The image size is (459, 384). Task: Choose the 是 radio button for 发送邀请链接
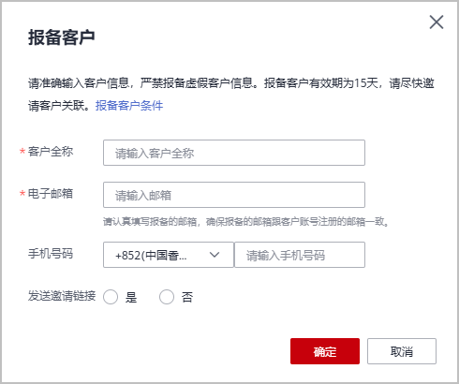111,297
